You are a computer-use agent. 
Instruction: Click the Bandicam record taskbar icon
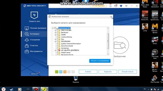[x=36, y=89]
